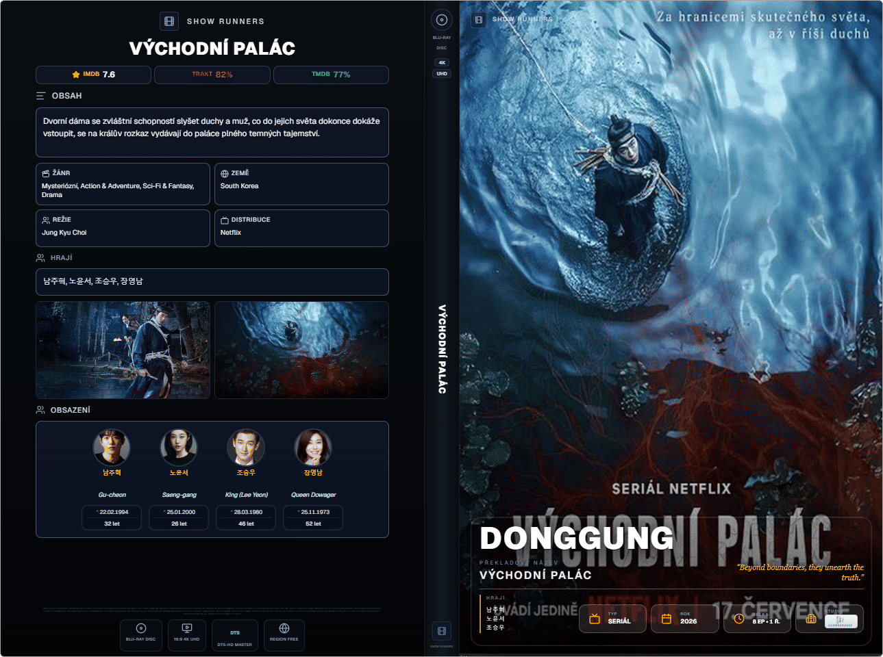Image resolution: width=883 pixels, height=657 pixels.
Task: Click the DONGGUNG title on the front cover
Action: [577, 539]
